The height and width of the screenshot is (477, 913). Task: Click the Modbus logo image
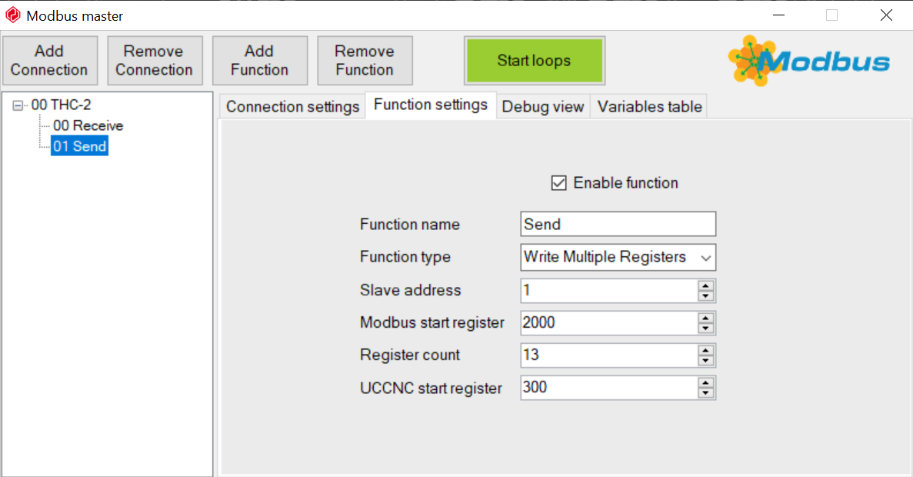(x=809, y=61)
